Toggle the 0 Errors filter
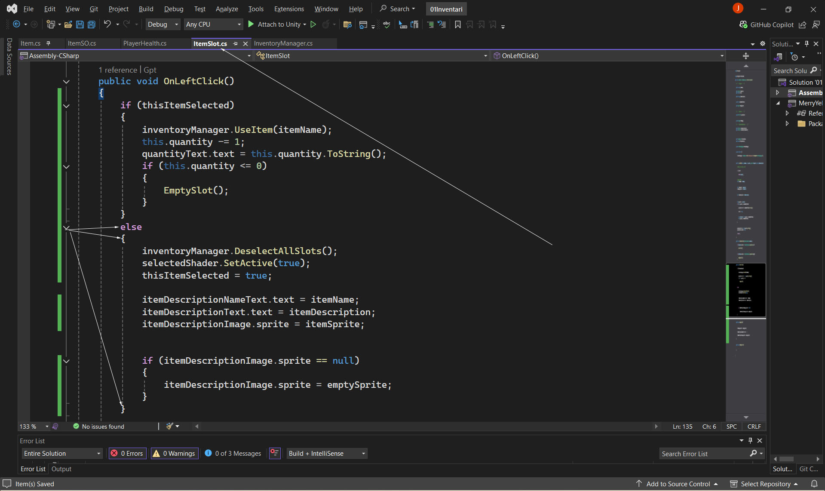 tap(127, 453)
